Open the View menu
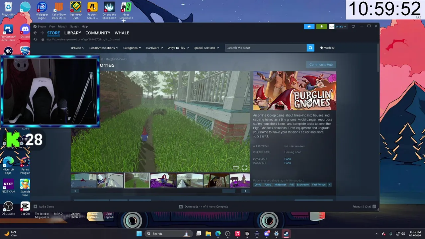425x239 pixels. 52,27
